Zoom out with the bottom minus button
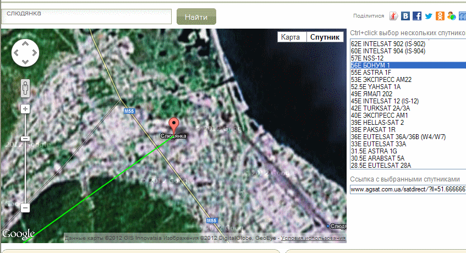 coord(25,207)
